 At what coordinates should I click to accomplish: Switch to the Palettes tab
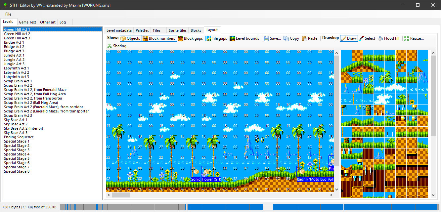pyautogui.click(x=142, y=30)
